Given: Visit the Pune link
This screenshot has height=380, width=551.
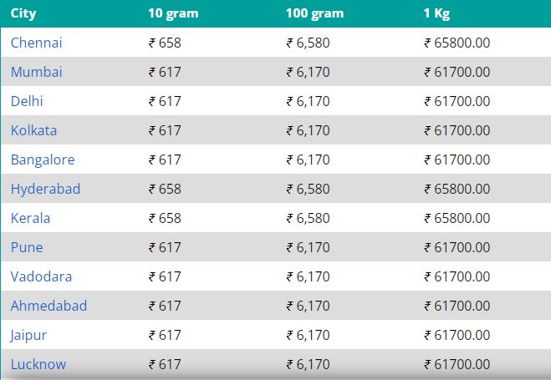Looking at the screenshot, I should 27,247.
